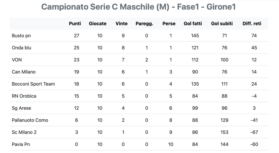Screen dimensions: 279x153
Task: Click the Punti column header
Action: click(x=75, y=24)
